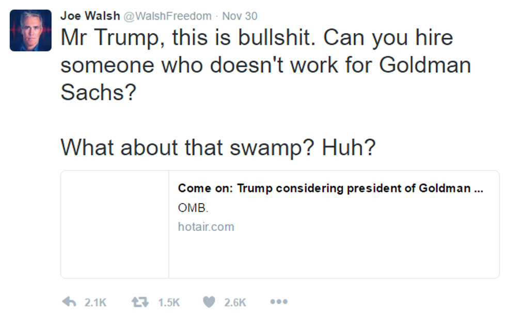The width and height of the screenshot is (506, 315).
Task: Open the Nov 30 timestamp permalink
Action: [240, 16]
